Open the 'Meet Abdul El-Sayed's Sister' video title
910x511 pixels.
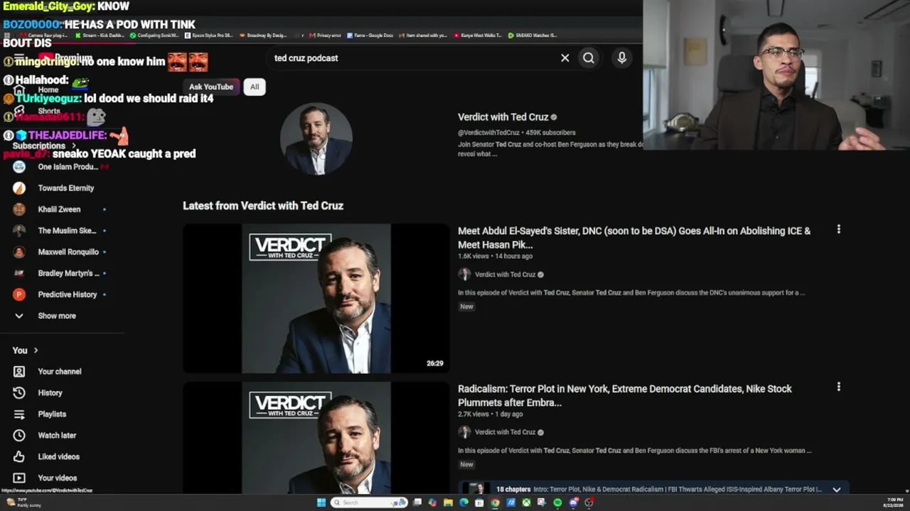[634, 238]
